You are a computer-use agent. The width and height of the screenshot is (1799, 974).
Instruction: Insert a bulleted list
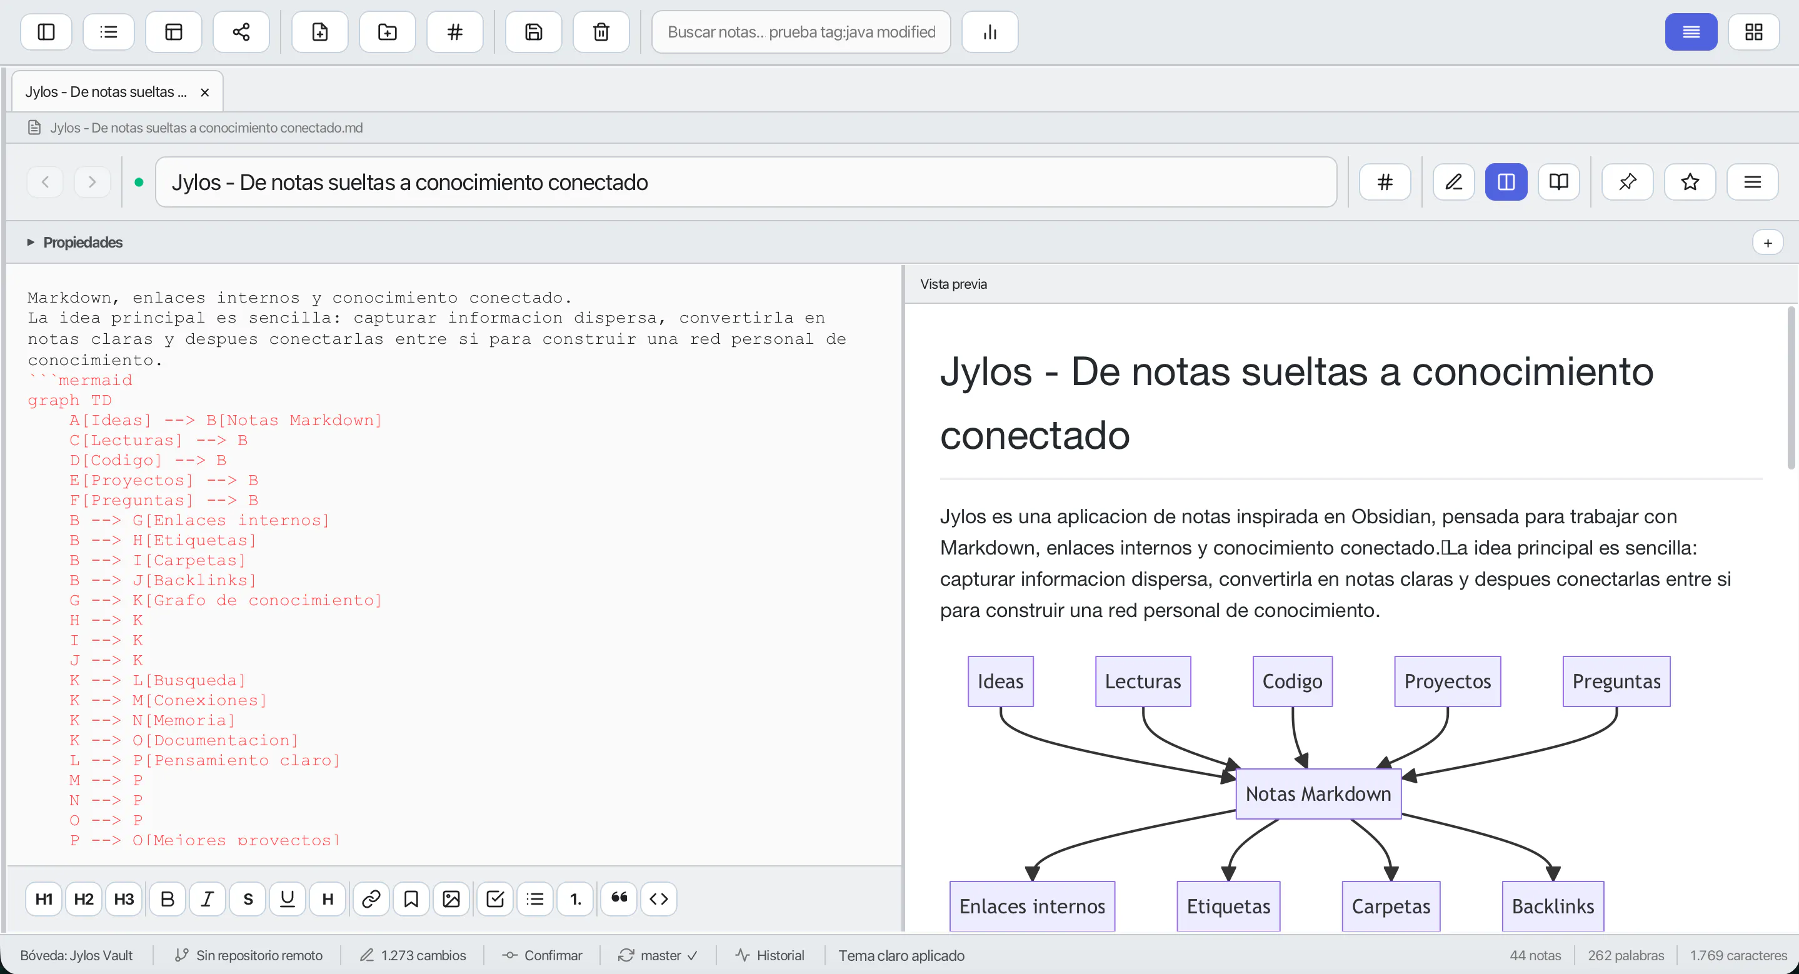point(535,898)
